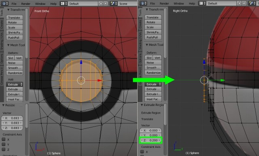Viewport: 259px width, 156px height.
Task: Click Shrink/Fatten button in left window
Action: (x=15, y=33)
